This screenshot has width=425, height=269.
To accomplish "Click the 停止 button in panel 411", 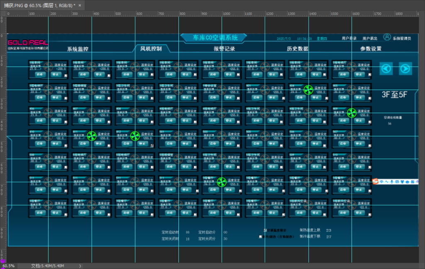I will point(99,143).
